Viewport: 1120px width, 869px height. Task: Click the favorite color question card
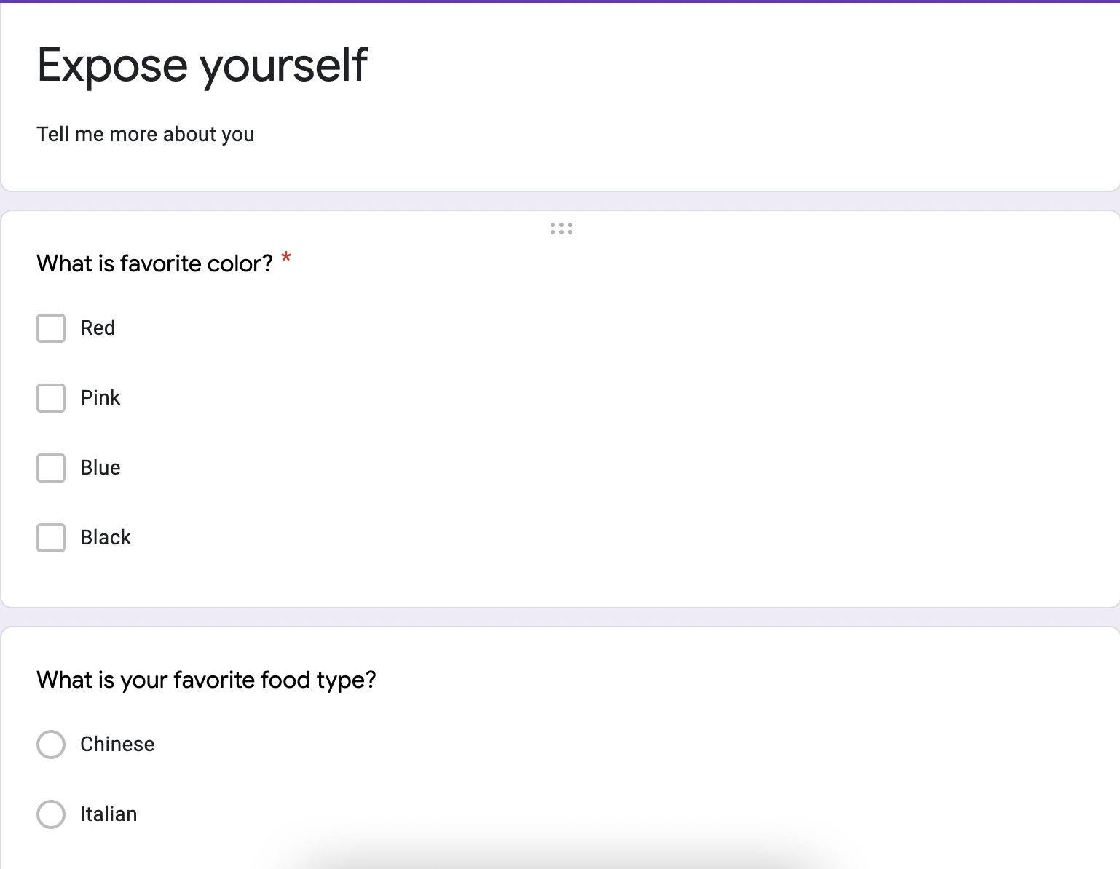click(x=561, y=408)
